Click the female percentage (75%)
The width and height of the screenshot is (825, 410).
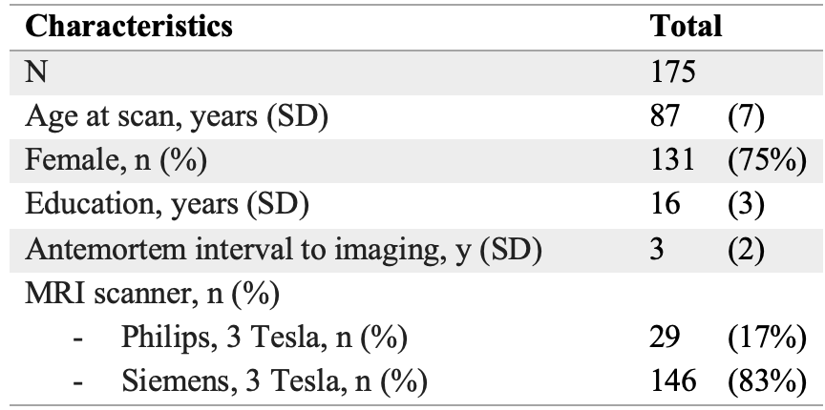pos(760,159)
